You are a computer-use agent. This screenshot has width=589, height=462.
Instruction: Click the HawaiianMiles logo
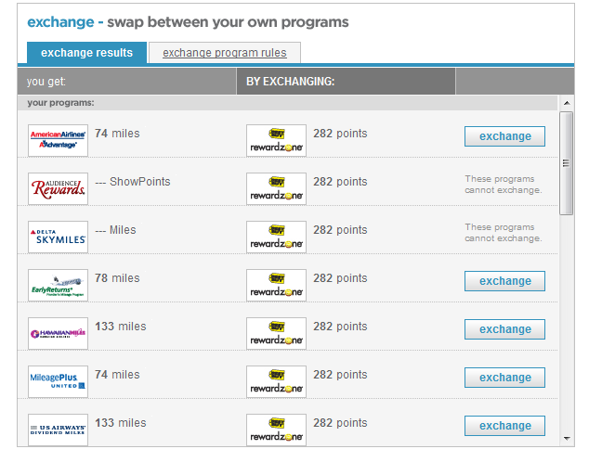coord(58,333)
